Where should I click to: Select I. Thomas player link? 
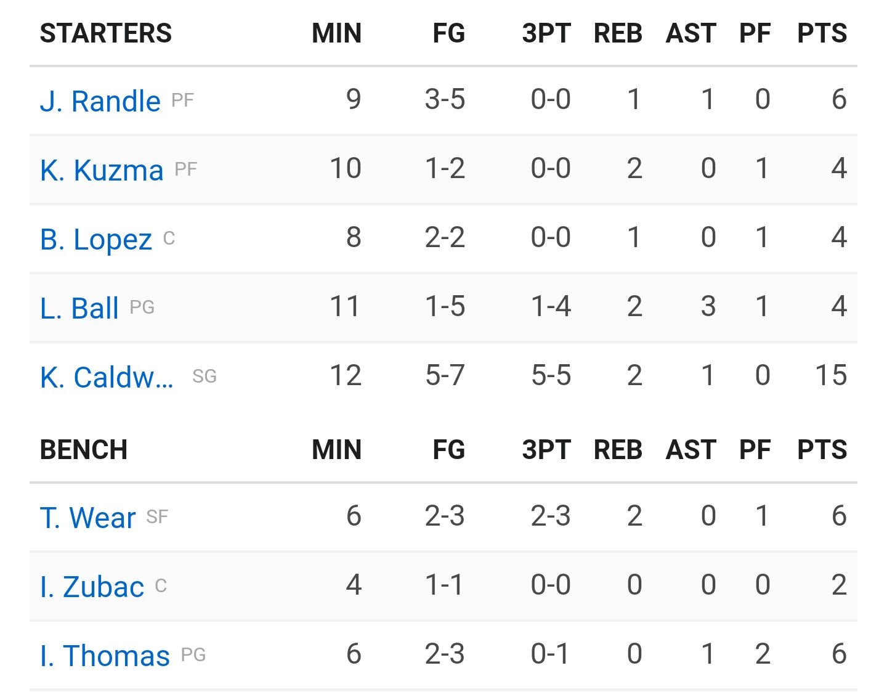(105, 656)
